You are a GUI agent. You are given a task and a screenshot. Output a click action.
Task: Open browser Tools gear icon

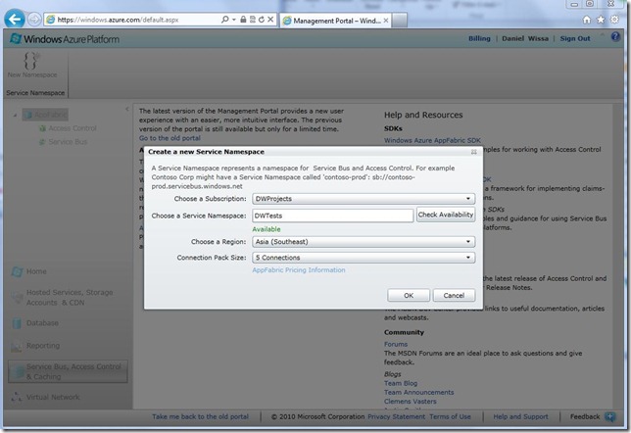click(614, 20)
